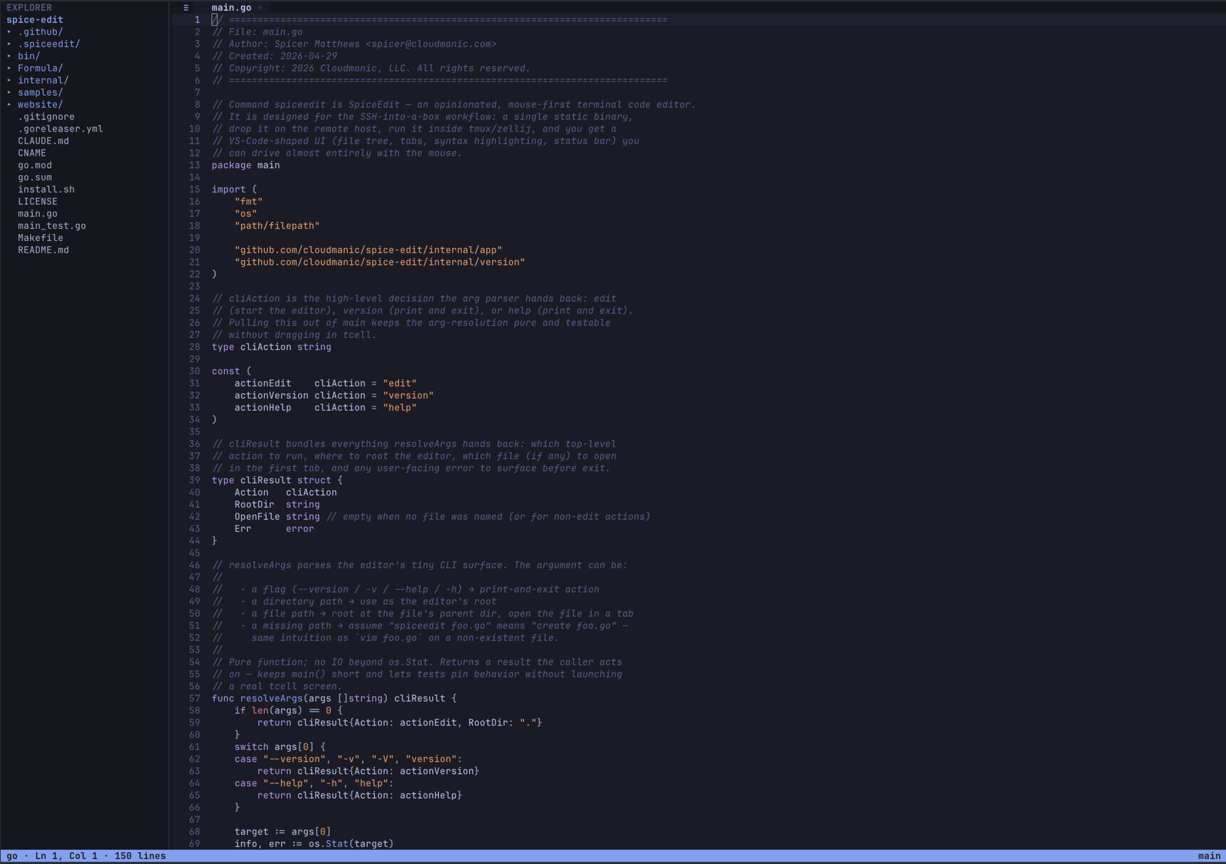The width and height of the screenshot is (1226, 864).
Task: Select the spice-edit root folder
Action: point(35,20)
